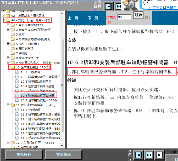The image size is (178, 161).
Task: Select 5 尾灯（尾灯组） tree label
Action: tap(27, 44)
